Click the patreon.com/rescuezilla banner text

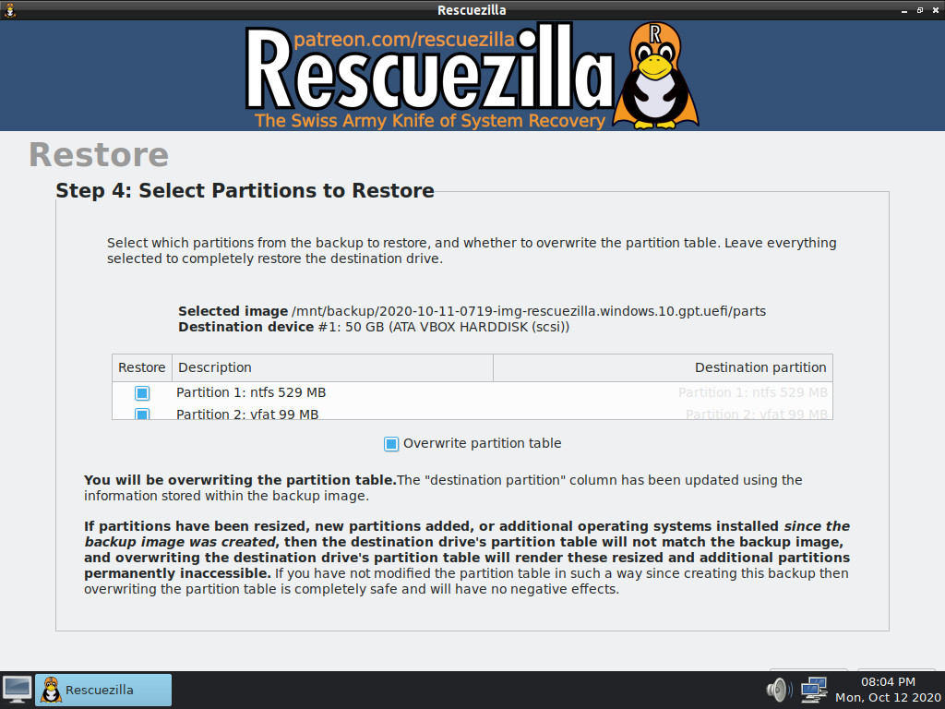click(404, 39)
